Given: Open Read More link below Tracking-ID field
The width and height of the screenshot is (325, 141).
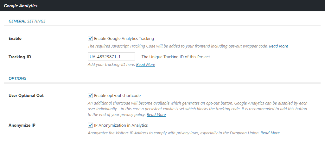Looking at the screenshot, I should [145, 65].
